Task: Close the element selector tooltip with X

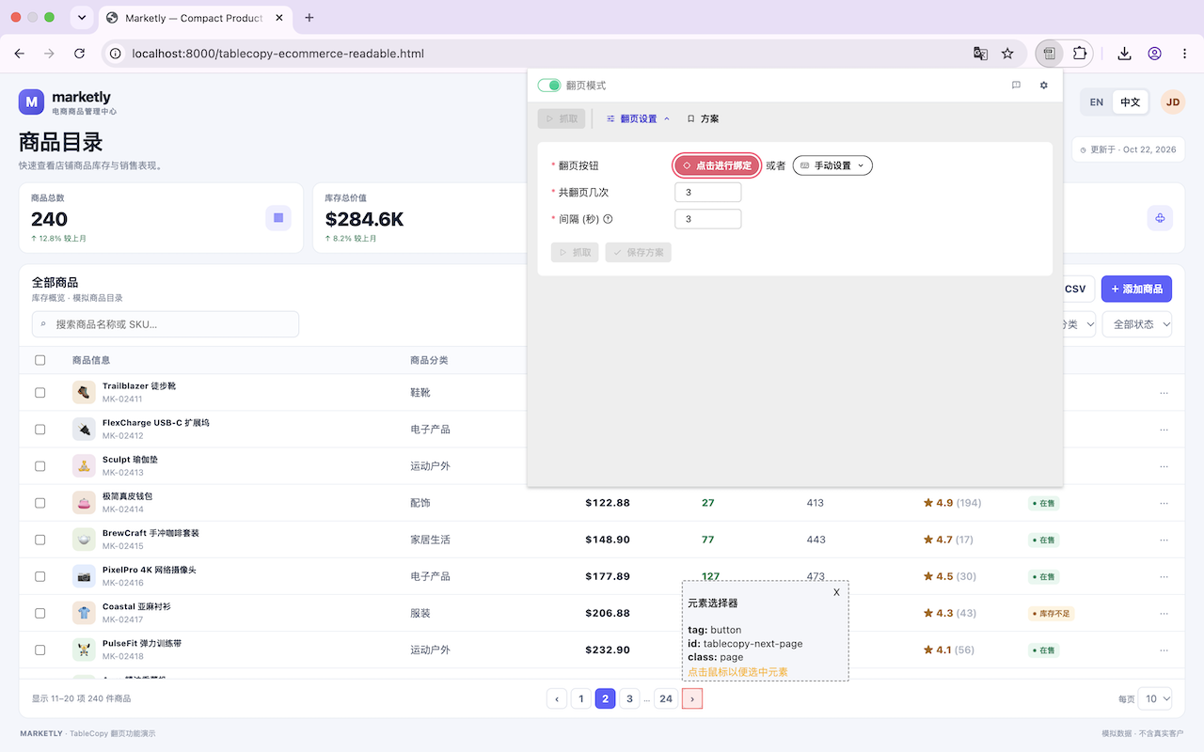Action: (836, 592)
